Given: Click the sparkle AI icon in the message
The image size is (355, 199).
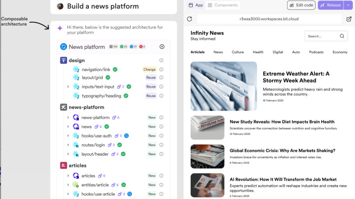Looking at the screenshot, I should point(60,28).
